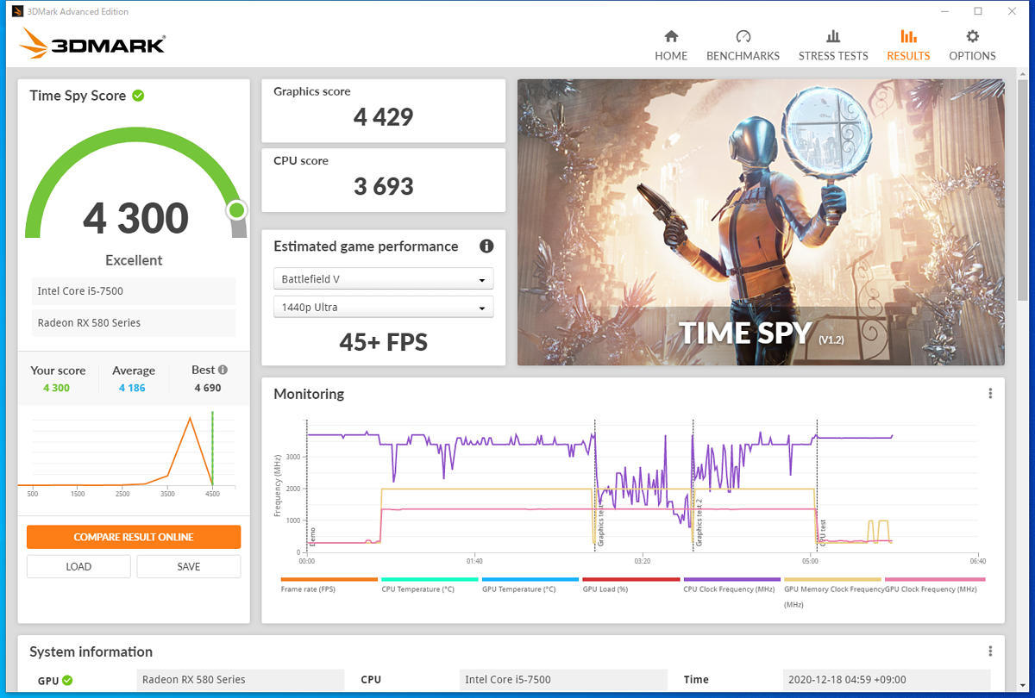Viewport: 1035px width, 698px height.
Task: Maximize the 3DMark window
Action: (977, 11)
